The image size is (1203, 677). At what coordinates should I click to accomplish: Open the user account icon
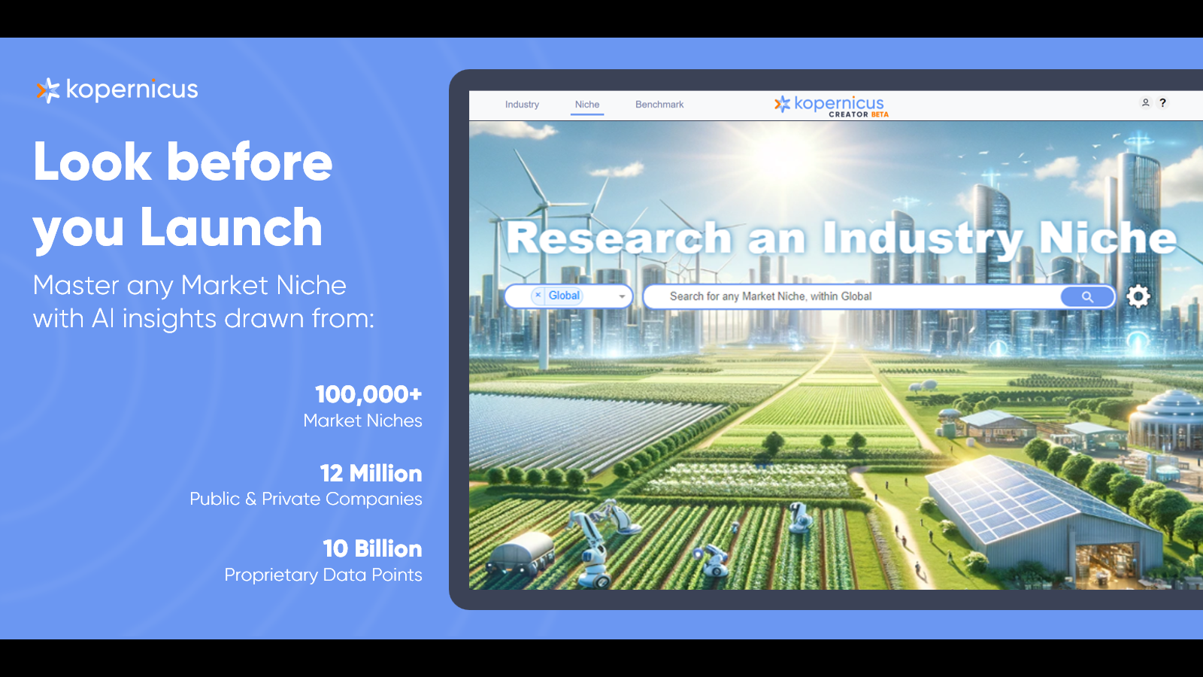tap(1146, 102)
